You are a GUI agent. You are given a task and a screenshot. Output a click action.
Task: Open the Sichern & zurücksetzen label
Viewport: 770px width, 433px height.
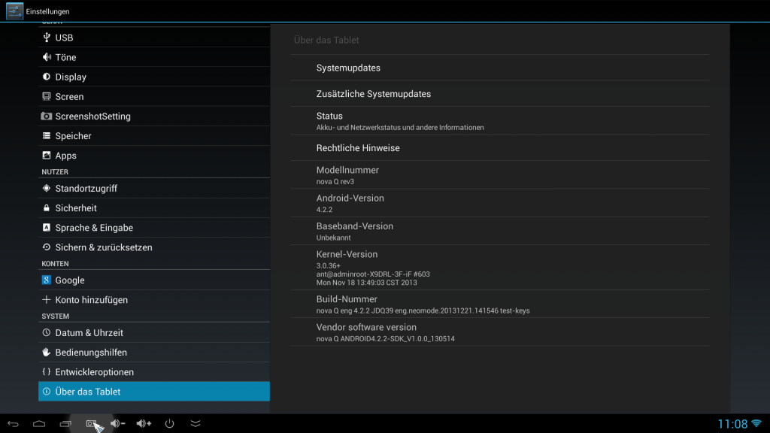pyautogui.click(x=104, y=247)
